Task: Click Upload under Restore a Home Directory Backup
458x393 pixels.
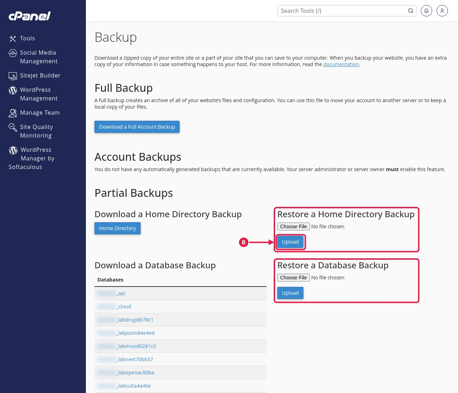Action: click(x=290, y=242)
